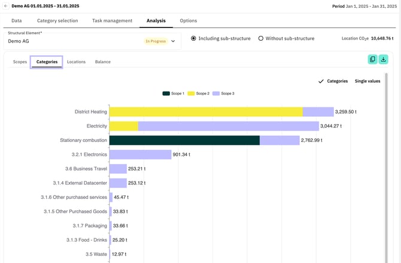This screenshot has width=401, height=263.
Task: Toggle the Single values view option
Action: tap(367, 81)
